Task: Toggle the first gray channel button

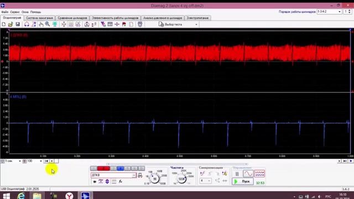Action: [x=93, y=168]
